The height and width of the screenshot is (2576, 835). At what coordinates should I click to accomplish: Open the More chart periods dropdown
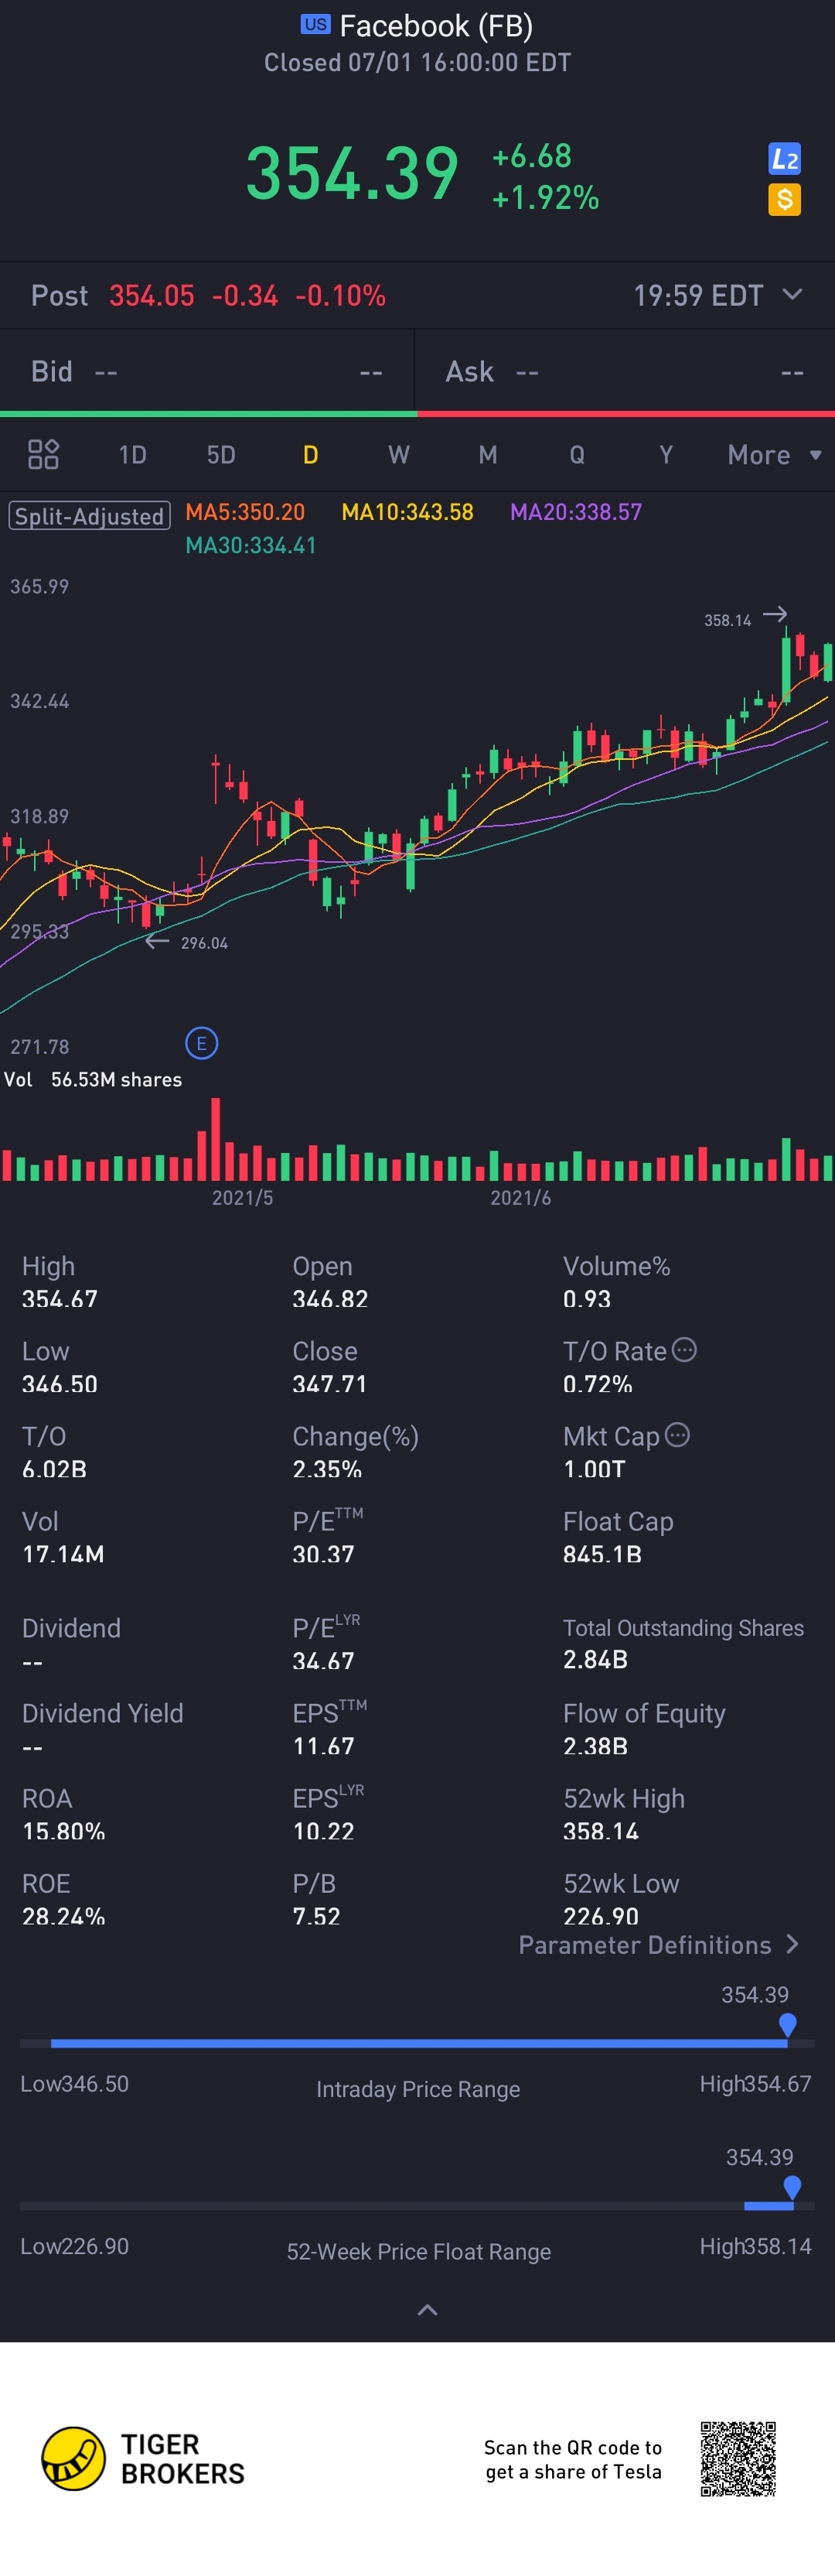pos(774,455)
